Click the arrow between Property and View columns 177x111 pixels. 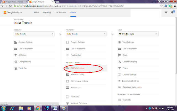click(112, 34)
